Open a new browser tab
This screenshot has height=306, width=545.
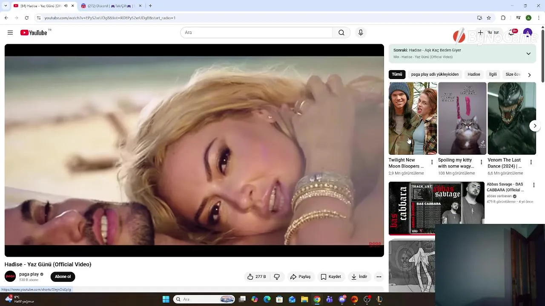(x=150, y=6)
